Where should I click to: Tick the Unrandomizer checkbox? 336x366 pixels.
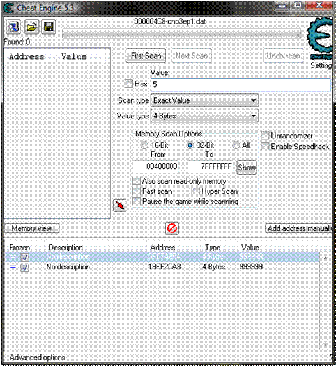[265, 136]
